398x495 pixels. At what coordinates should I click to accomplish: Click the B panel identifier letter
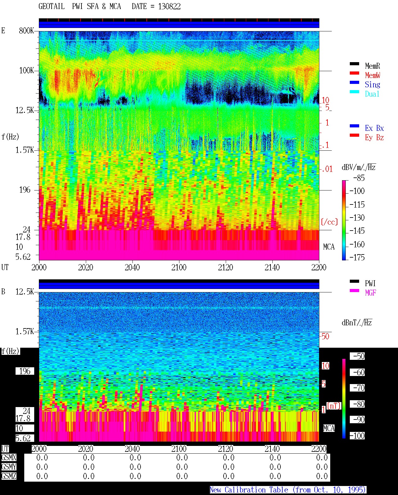point(3,292)
